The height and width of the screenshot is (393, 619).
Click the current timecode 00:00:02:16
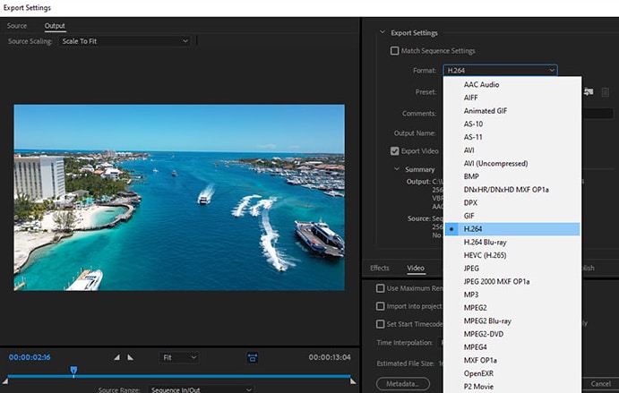click(30, 357)
